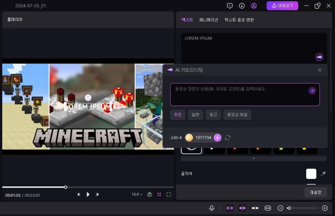The image size is (335, 216).
Task: Click the AI copywriting icon in text box
Action: click(x=319, y=57)
